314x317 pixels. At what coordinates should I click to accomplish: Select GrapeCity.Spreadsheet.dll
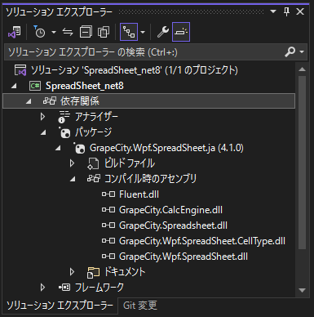[x=173, y=225]
